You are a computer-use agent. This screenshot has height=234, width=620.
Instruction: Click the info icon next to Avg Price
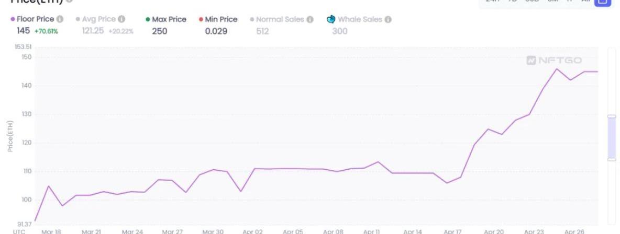point(121,19)
